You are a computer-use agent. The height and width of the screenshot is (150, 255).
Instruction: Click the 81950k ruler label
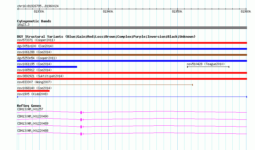click(177, 11)
